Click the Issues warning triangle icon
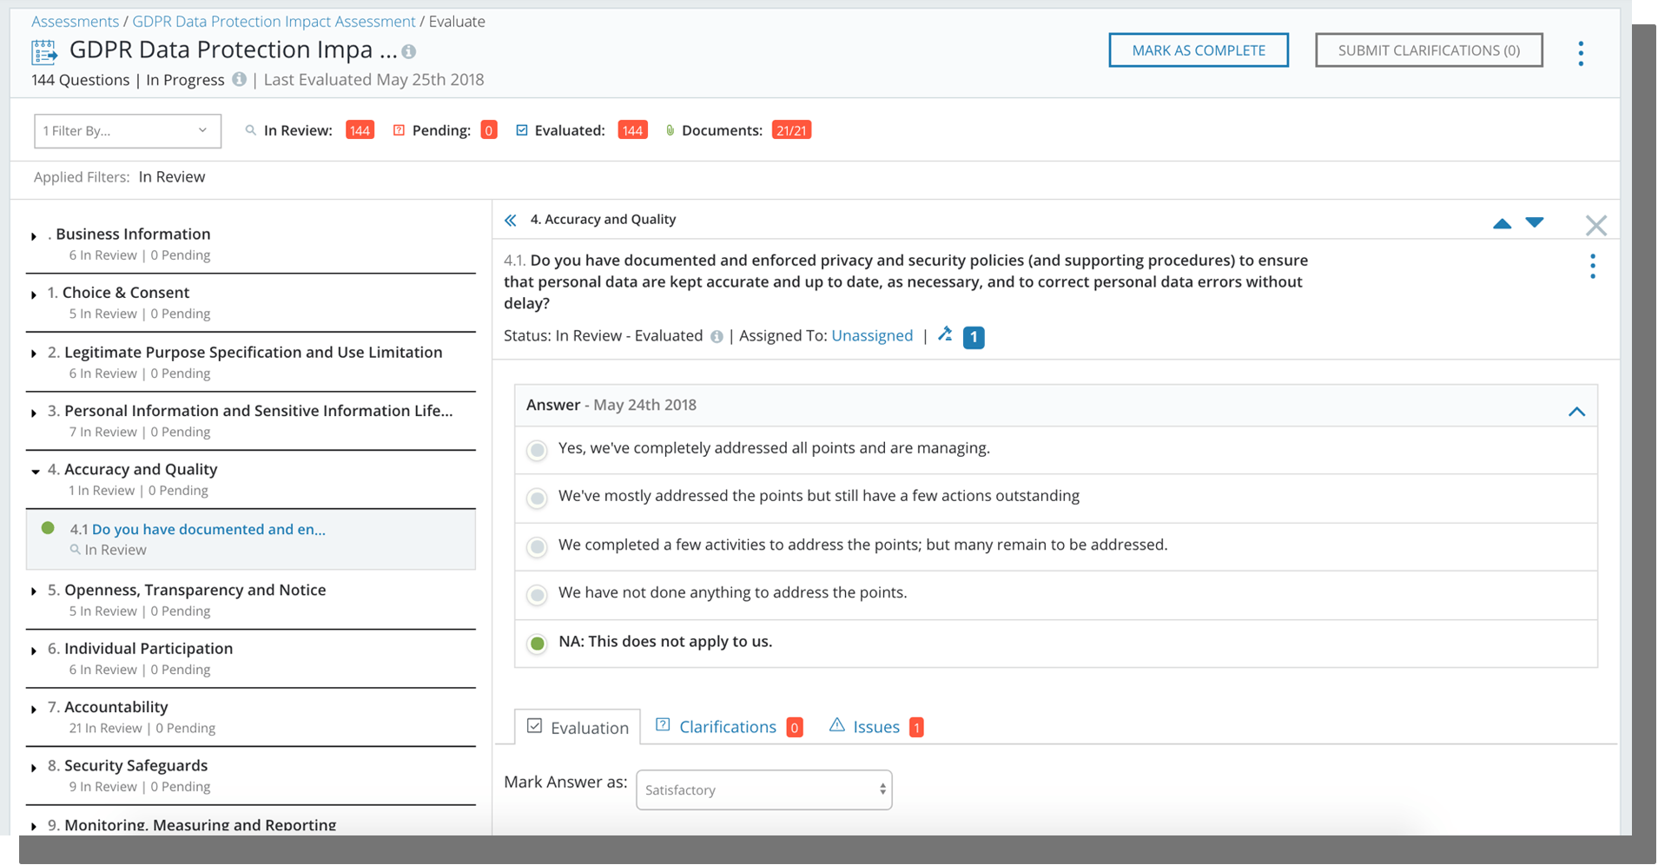Viewport: 1658px width, 865px height. pos(837,725)
